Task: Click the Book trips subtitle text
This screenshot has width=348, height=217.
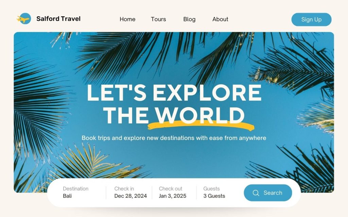Action: click(174, 138)
